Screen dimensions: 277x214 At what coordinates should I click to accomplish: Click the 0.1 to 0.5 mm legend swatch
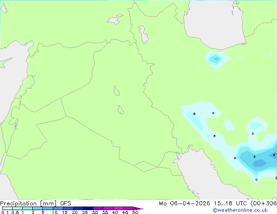pyautogui.click(x=7, y=208)
